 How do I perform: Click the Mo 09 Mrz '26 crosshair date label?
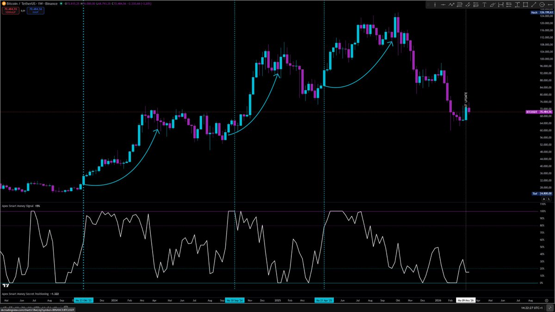point(466,300)
